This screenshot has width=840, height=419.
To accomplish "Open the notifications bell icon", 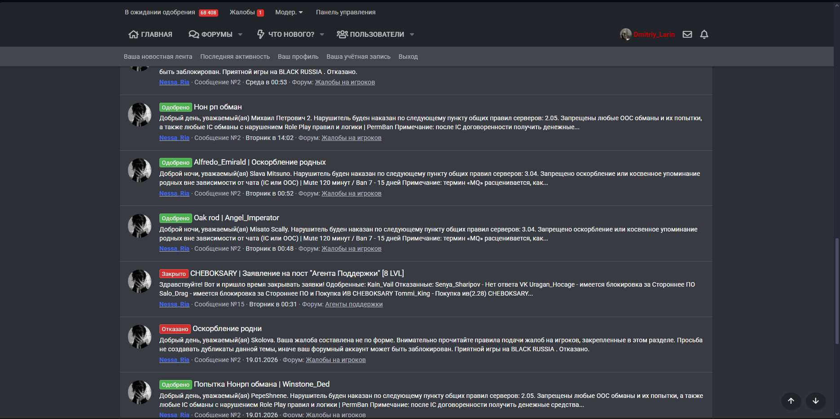I will pyautogui.click(x=704, y=35).
